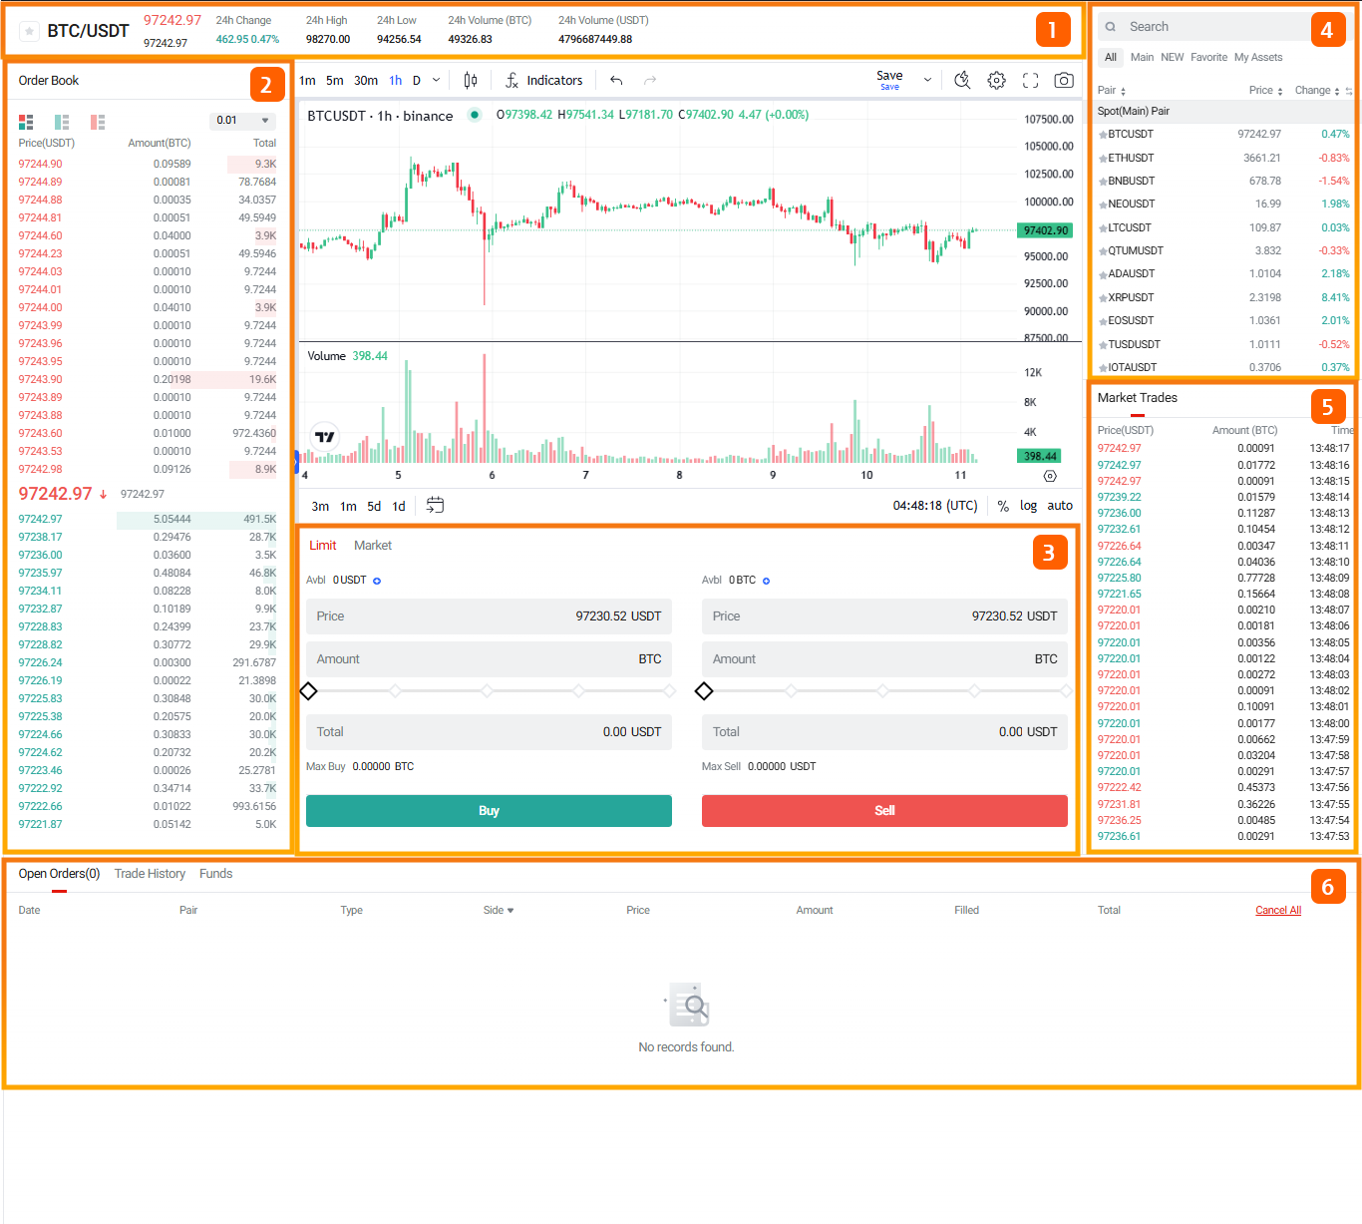Click the swap icon next to Change header
1362x1224 pixels.
tap(1349, 91)
